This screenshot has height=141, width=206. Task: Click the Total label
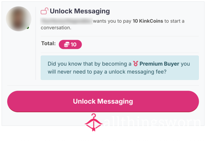click(x=48, y=43)
